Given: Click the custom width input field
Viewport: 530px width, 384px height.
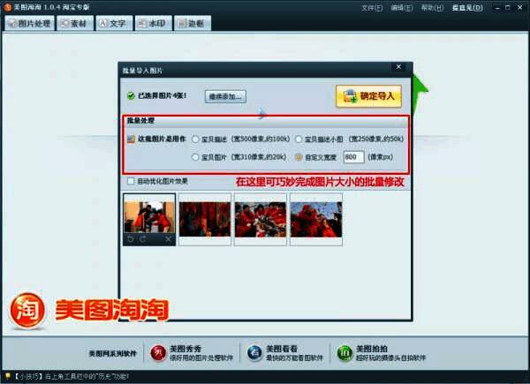Looking at the screenshot, I should [352, 157].
